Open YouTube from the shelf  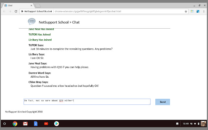[x=46, y=123]
